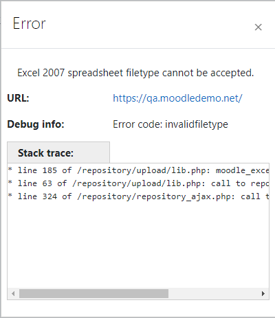Viewport: 275px width, 318px height.
Task: Click the scrollbar track right of thumb
Action: (x=213, y=293)
